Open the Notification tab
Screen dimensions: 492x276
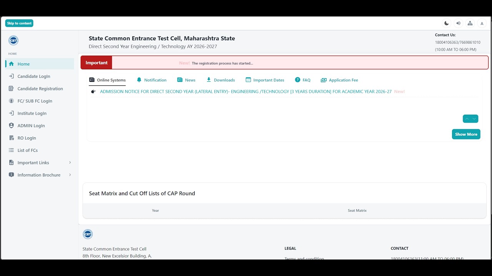tap(152, 80)
